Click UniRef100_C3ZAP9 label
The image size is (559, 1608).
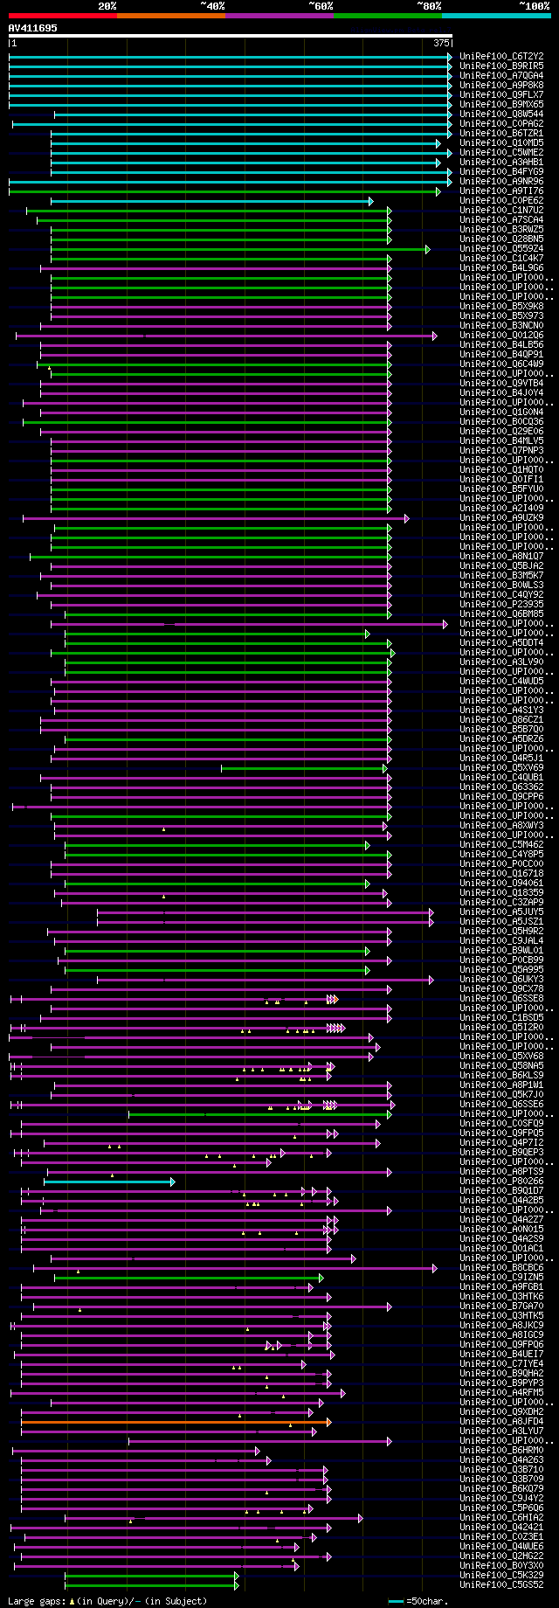501,902
